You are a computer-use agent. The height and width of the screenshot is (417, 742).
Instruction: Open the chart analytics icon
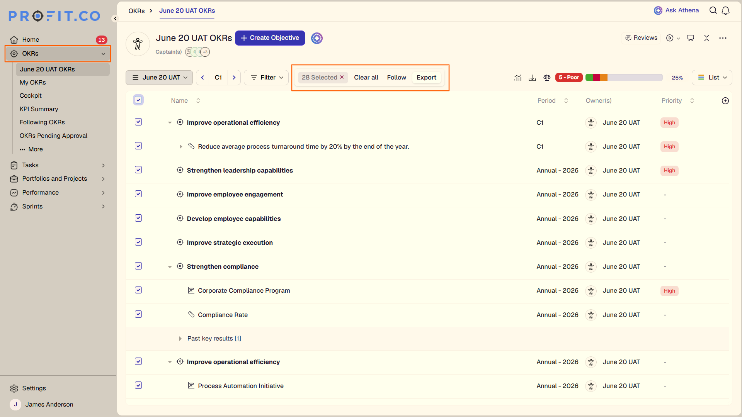518,78
